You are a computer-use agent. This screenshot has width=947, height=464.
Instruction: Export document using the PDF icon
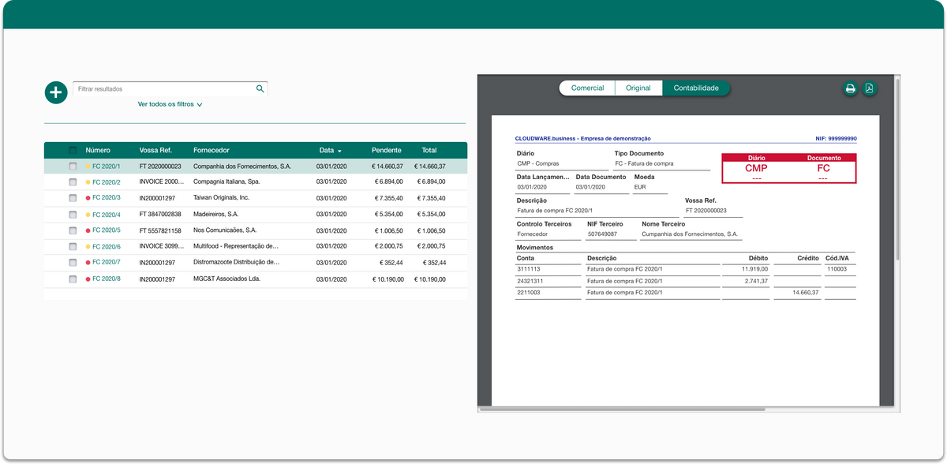pyautogui.click(x=869, y=88)
